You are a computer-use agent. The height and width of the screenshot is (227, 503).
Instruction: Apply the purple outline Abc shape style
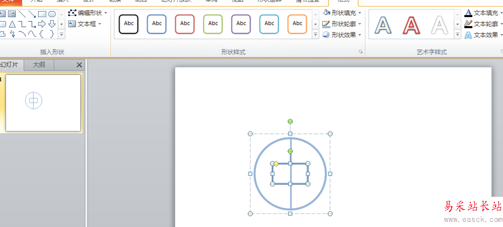241,24
